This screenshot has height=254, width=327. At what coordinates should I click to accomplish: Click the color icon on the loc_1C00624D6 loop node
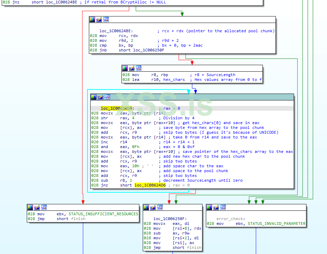[x=94, y=97]
